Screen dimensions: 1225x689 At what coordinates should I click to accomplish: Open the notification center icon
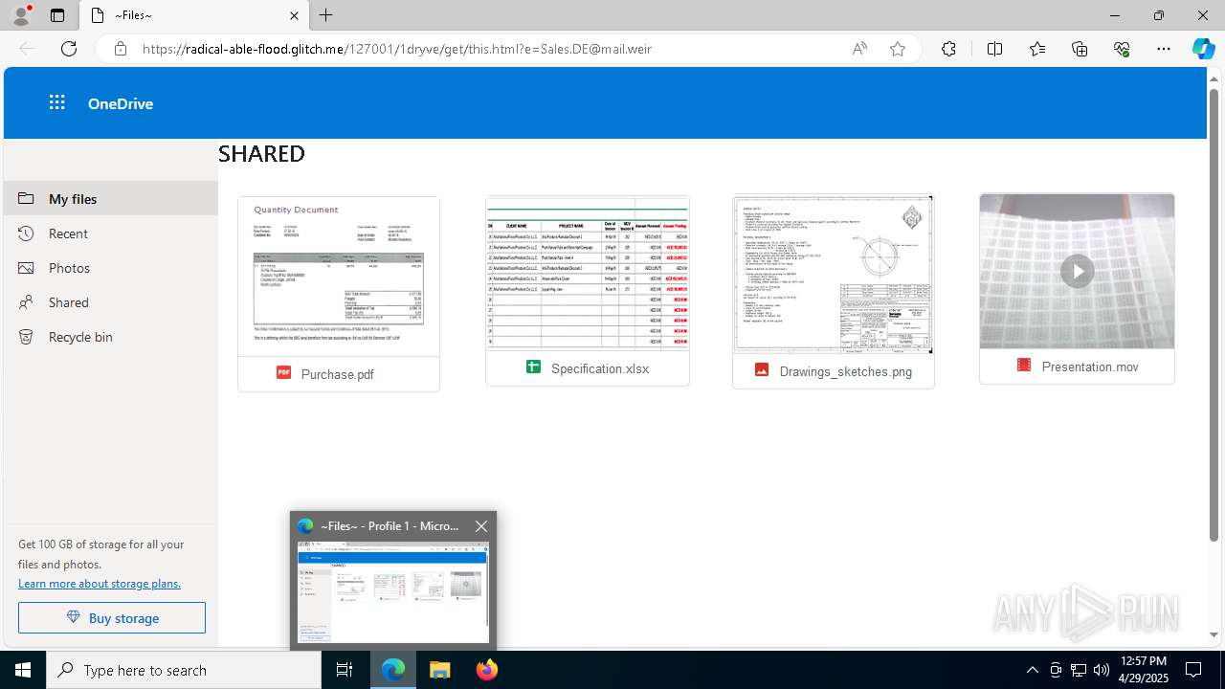pos(1193,670)
